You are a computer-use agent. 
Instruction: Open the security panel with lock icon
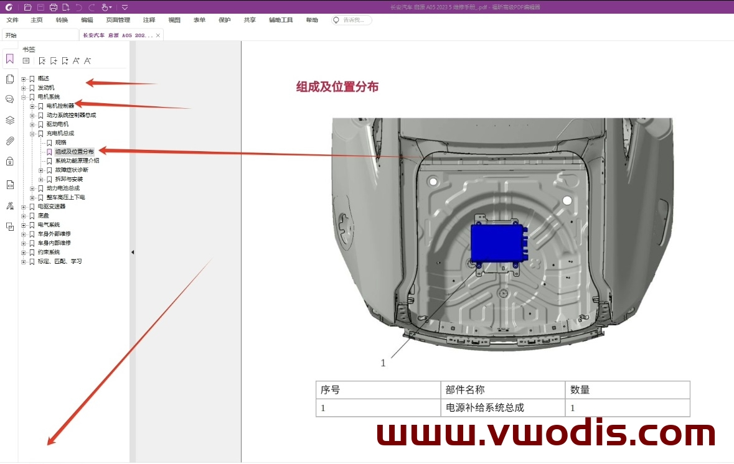pyautogui.click(x=9, y=162)
